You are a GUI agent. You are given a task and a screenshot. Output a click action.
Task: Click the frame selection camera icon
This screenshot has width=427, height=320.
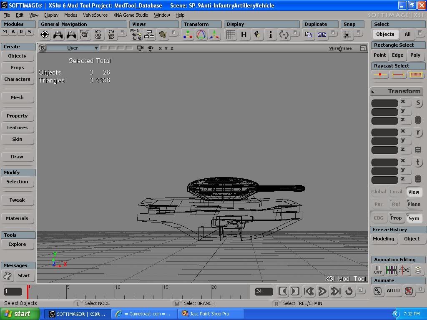click(85, 35)
